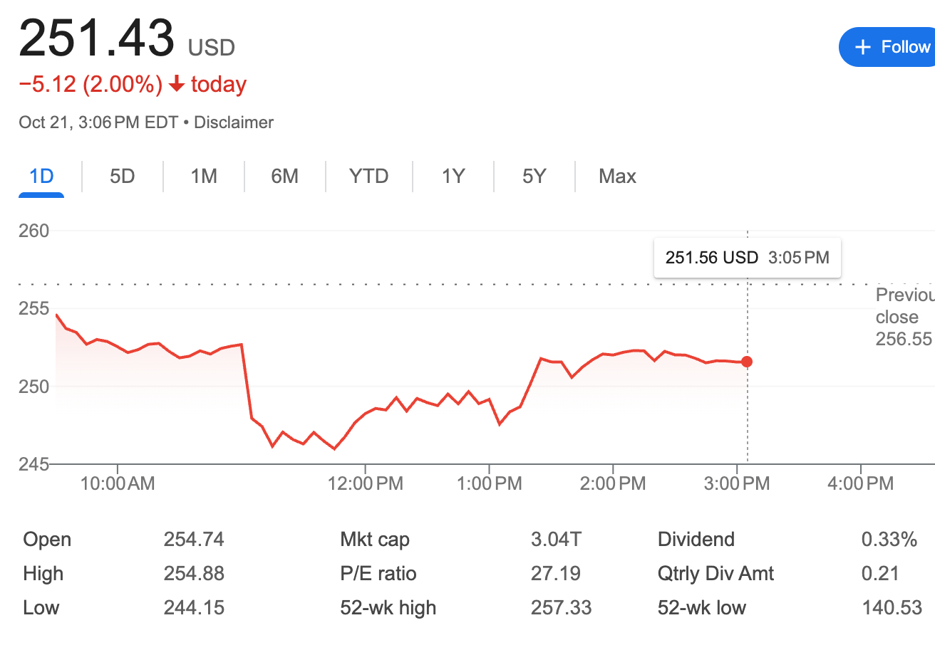Click the P/E ratio label

coord(378,574)
